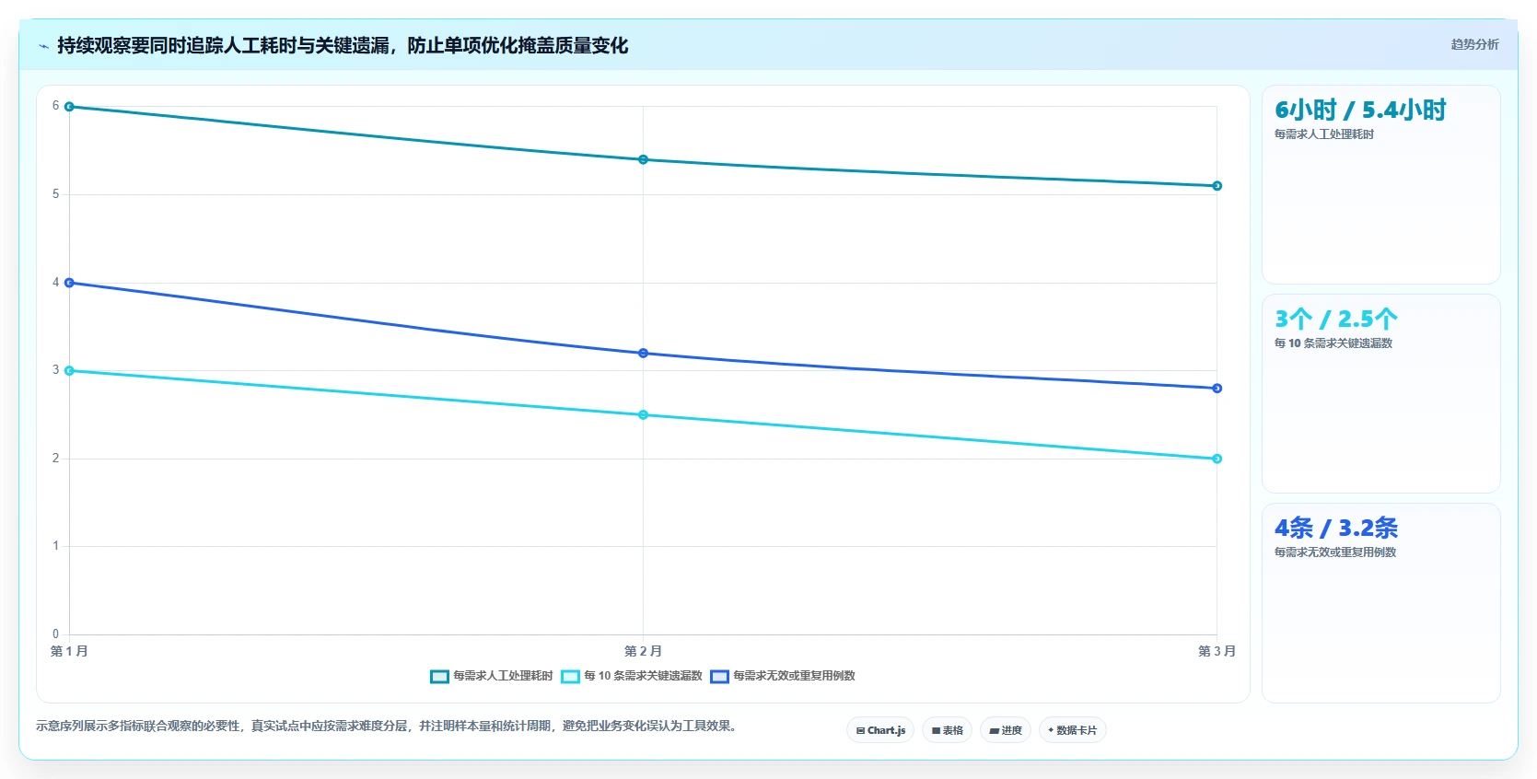Select the 第 3 月 point on 人工处理耗时 line

[x=1217, y=186]
